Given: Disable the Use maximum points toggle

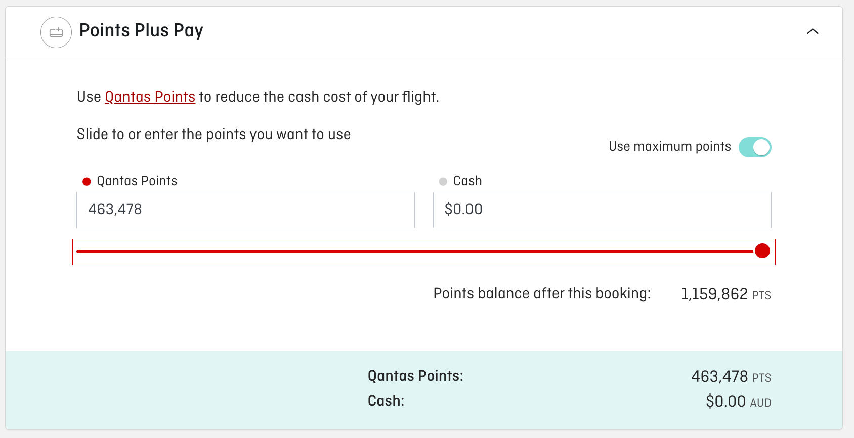Looking at the screenshot, I should 754,147.
